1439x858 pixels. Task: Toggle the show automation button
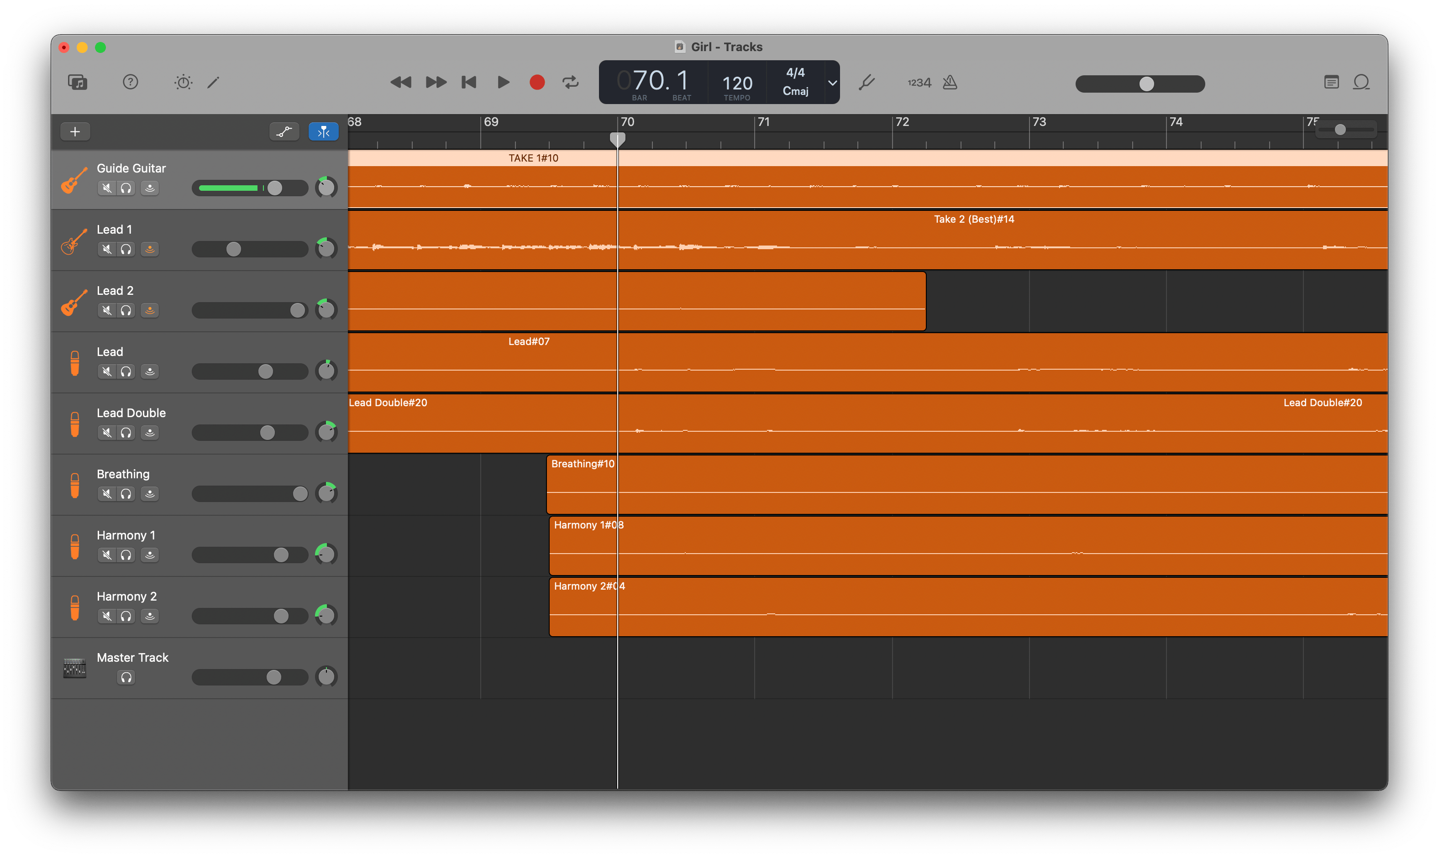tap(284, 132)
